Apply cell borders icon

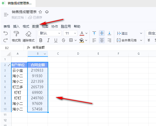coord(71,40)
